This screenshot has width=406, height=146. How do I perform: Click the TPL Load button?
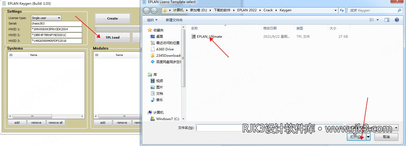pos(112,37)
